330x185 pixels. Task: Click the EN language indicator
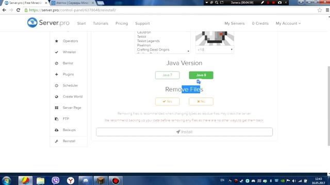(x=222, y=180)
